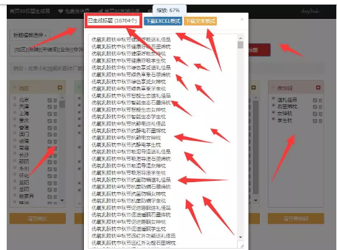Image resolution: width=337 pixels, height=250 pixels.
Task: Click the results list scrollbar thumb
Action: coord(240,45)
